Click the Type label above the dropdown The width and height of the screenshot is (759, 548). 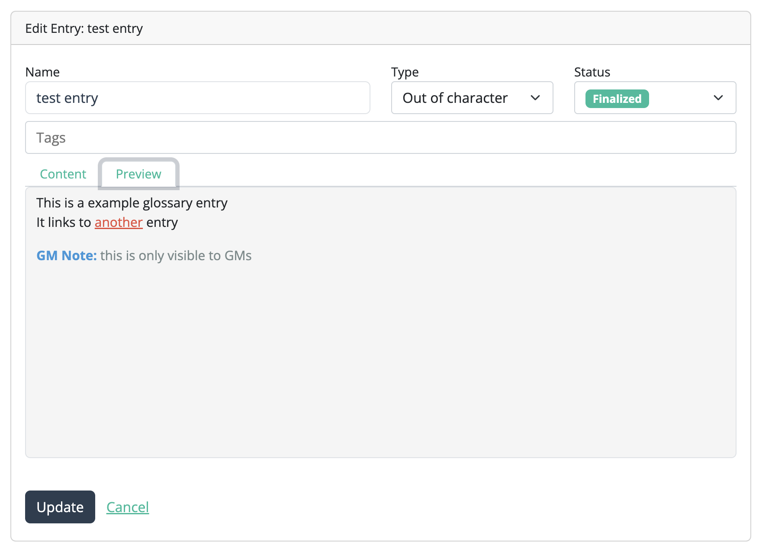coord(405,72)
